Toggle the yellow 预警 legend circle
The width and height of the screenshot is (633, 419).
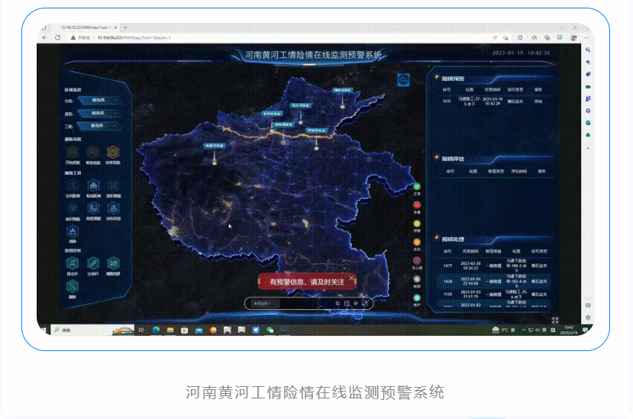coord(417,224)
